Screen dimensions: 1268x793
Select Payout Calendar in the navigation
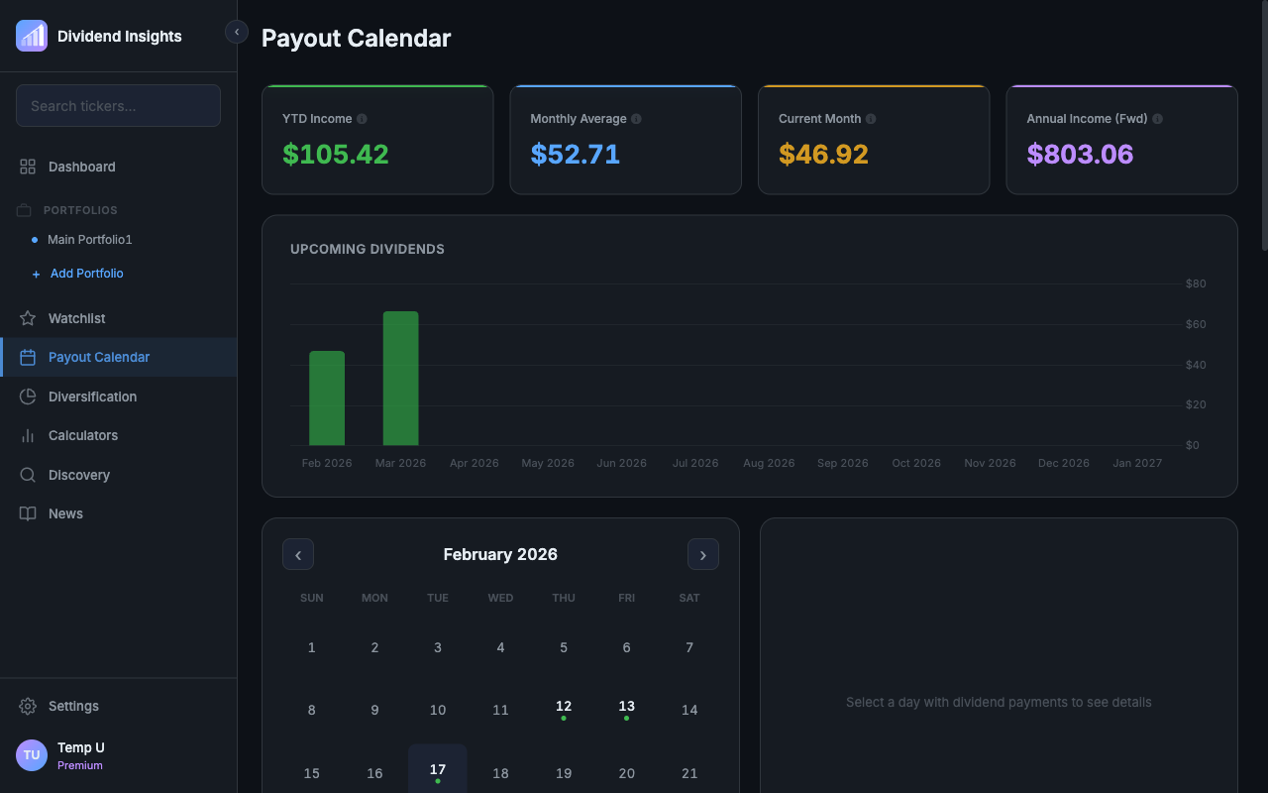pyautogui.click(x=99, y=357)
